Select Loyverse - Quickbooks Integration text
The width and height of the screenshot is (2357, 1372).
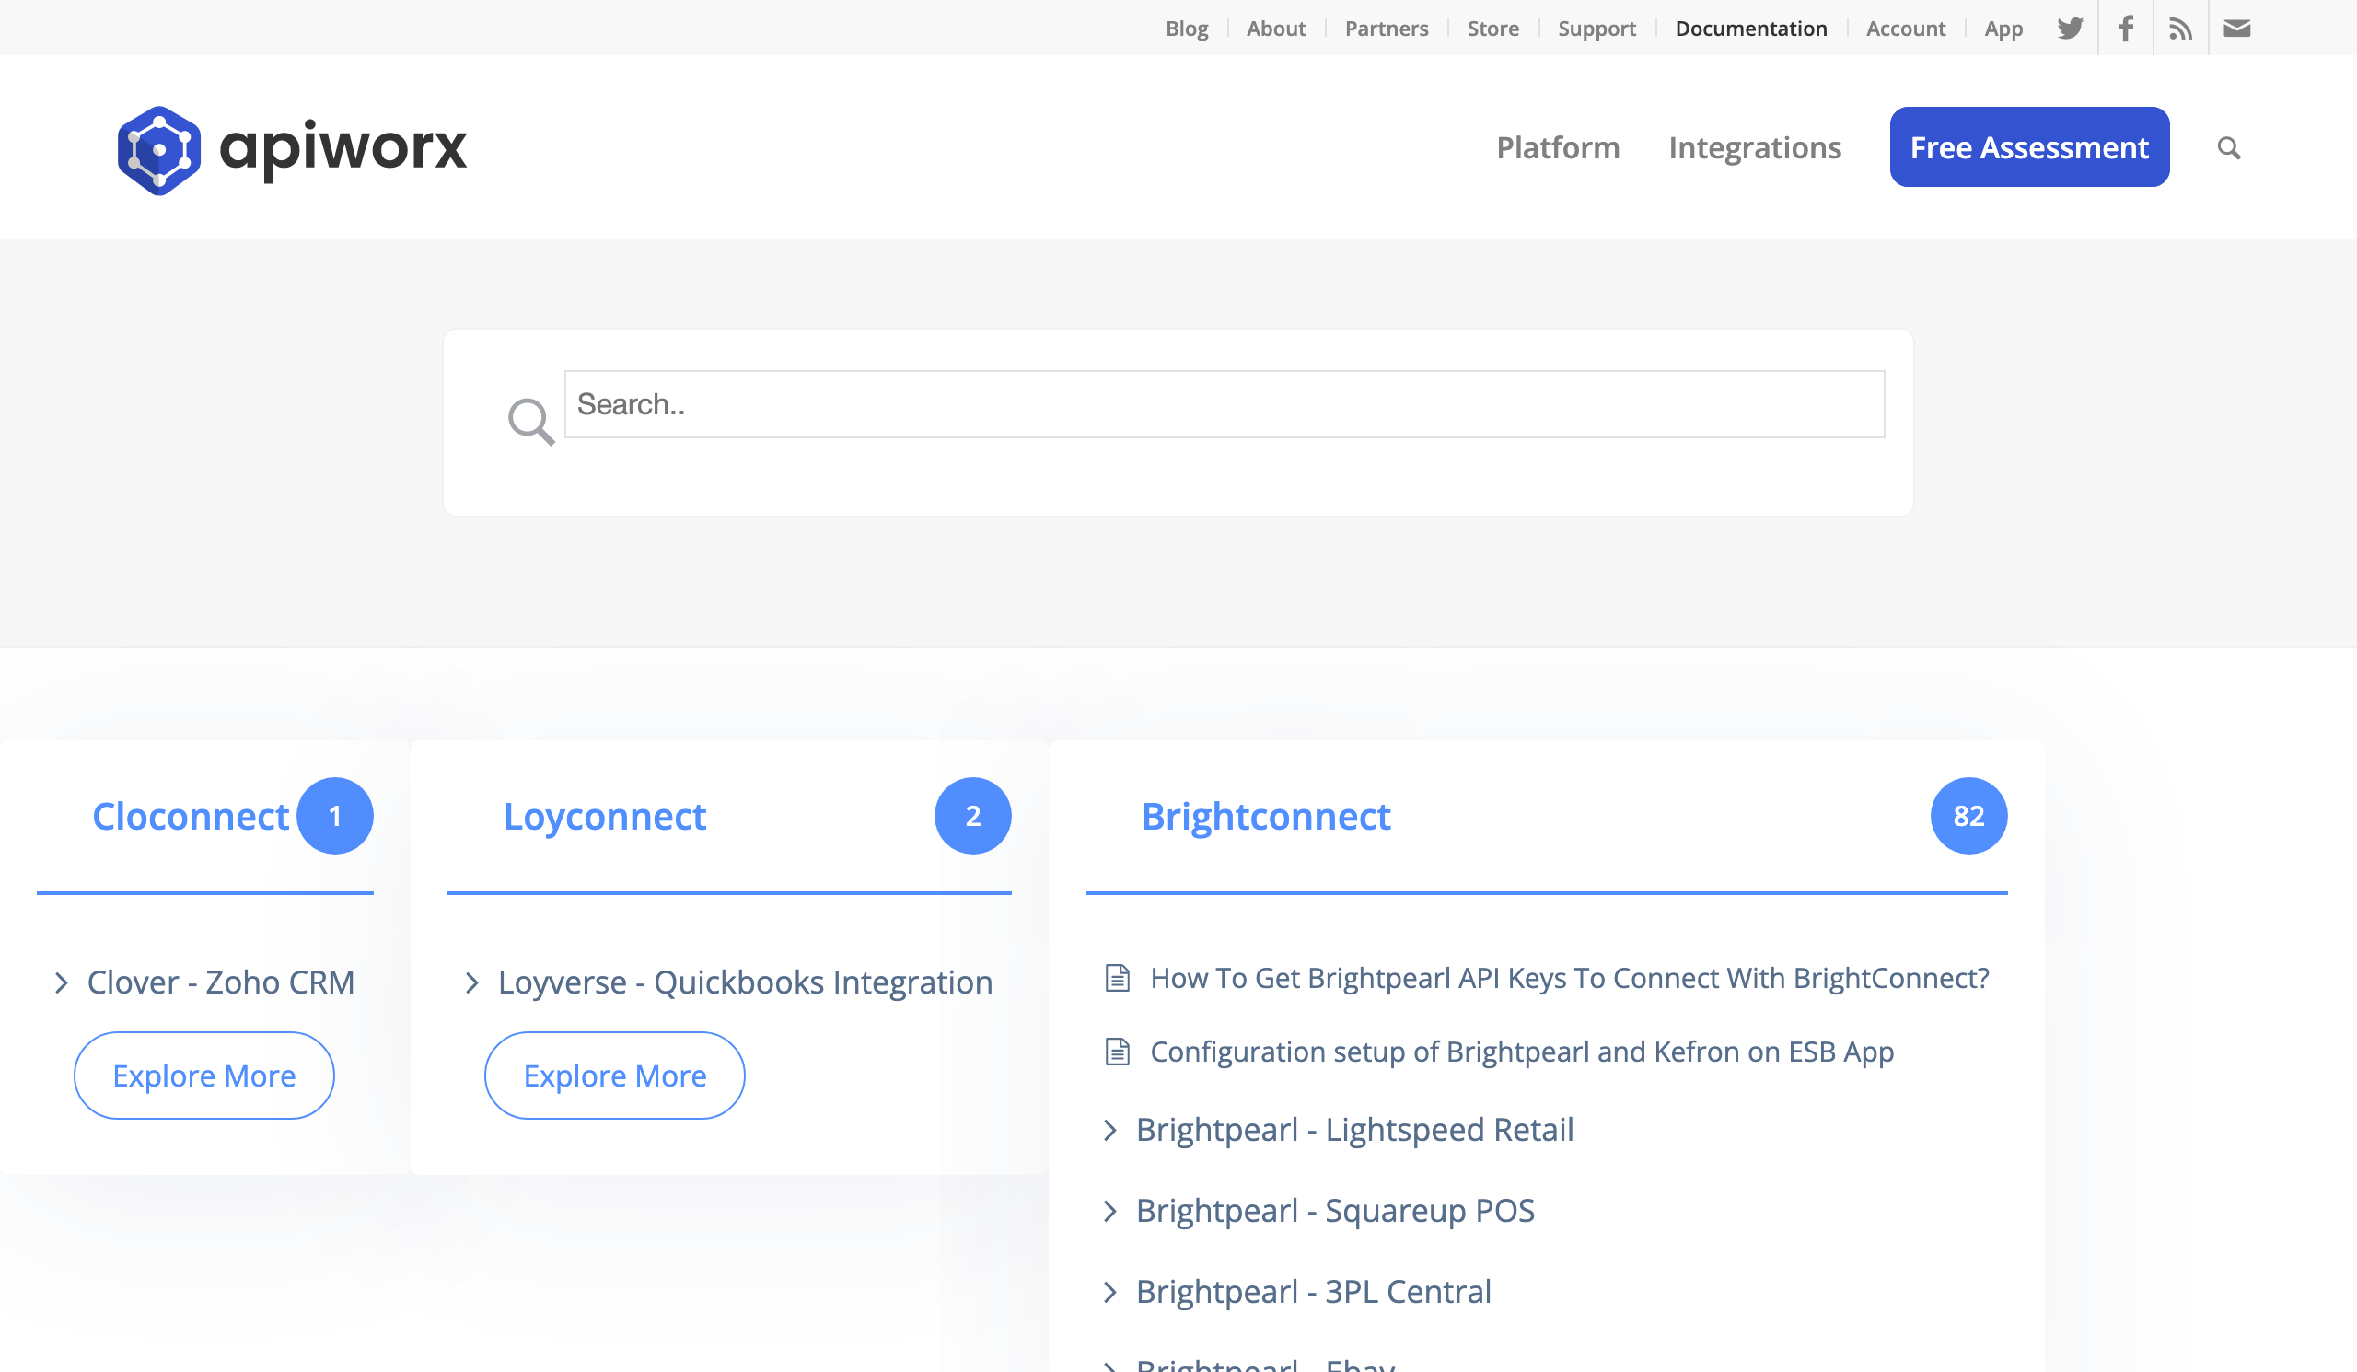pos(746,982)
